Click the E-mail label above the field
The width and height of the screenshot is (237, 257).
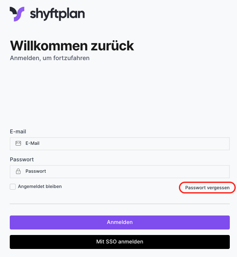tap(18, 131)
